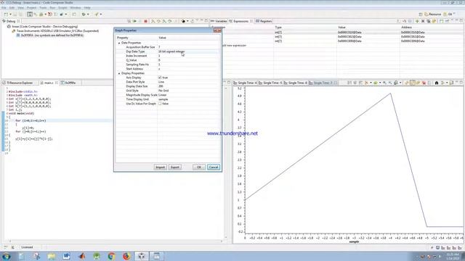This screenshot has height=261, width=465.
Task: Open Firefox from the taskbar
Action: click(x=126, y=256)
